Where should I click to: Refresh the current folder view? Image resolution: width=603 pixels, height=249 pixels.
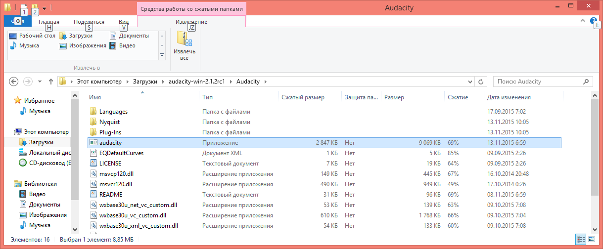(x=481, y=82)
